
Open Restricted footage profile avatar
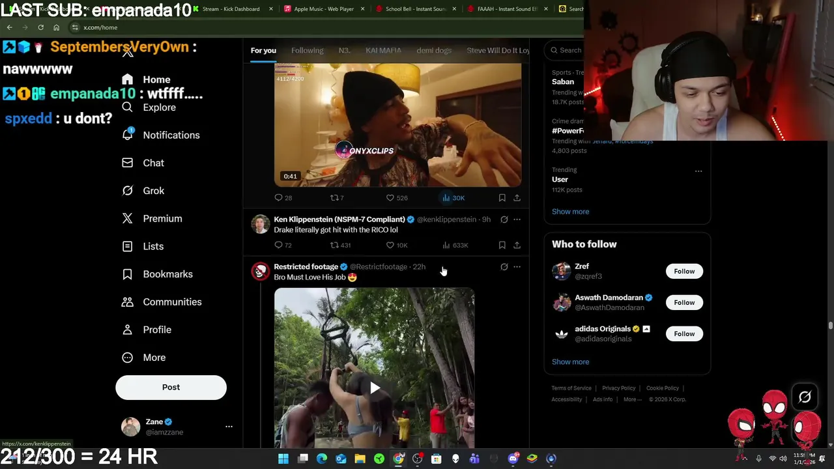(260, 272)
